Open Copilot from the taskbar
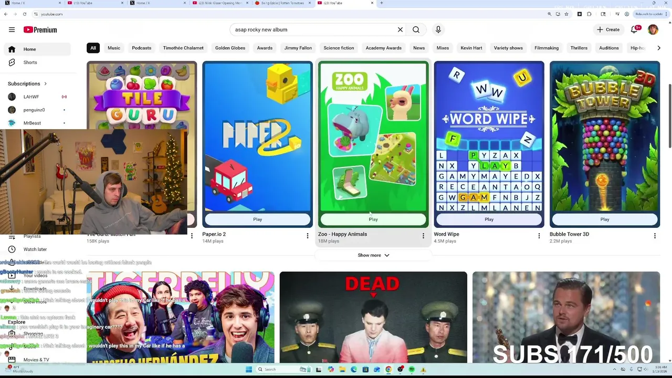672x378 pixels. [331, 370]
